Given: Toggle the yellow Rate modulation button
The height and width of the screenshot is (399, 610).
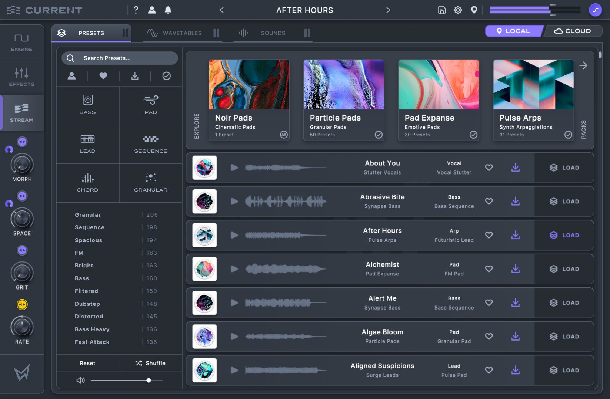Looking at the screenshot, I should coord(22,304).
